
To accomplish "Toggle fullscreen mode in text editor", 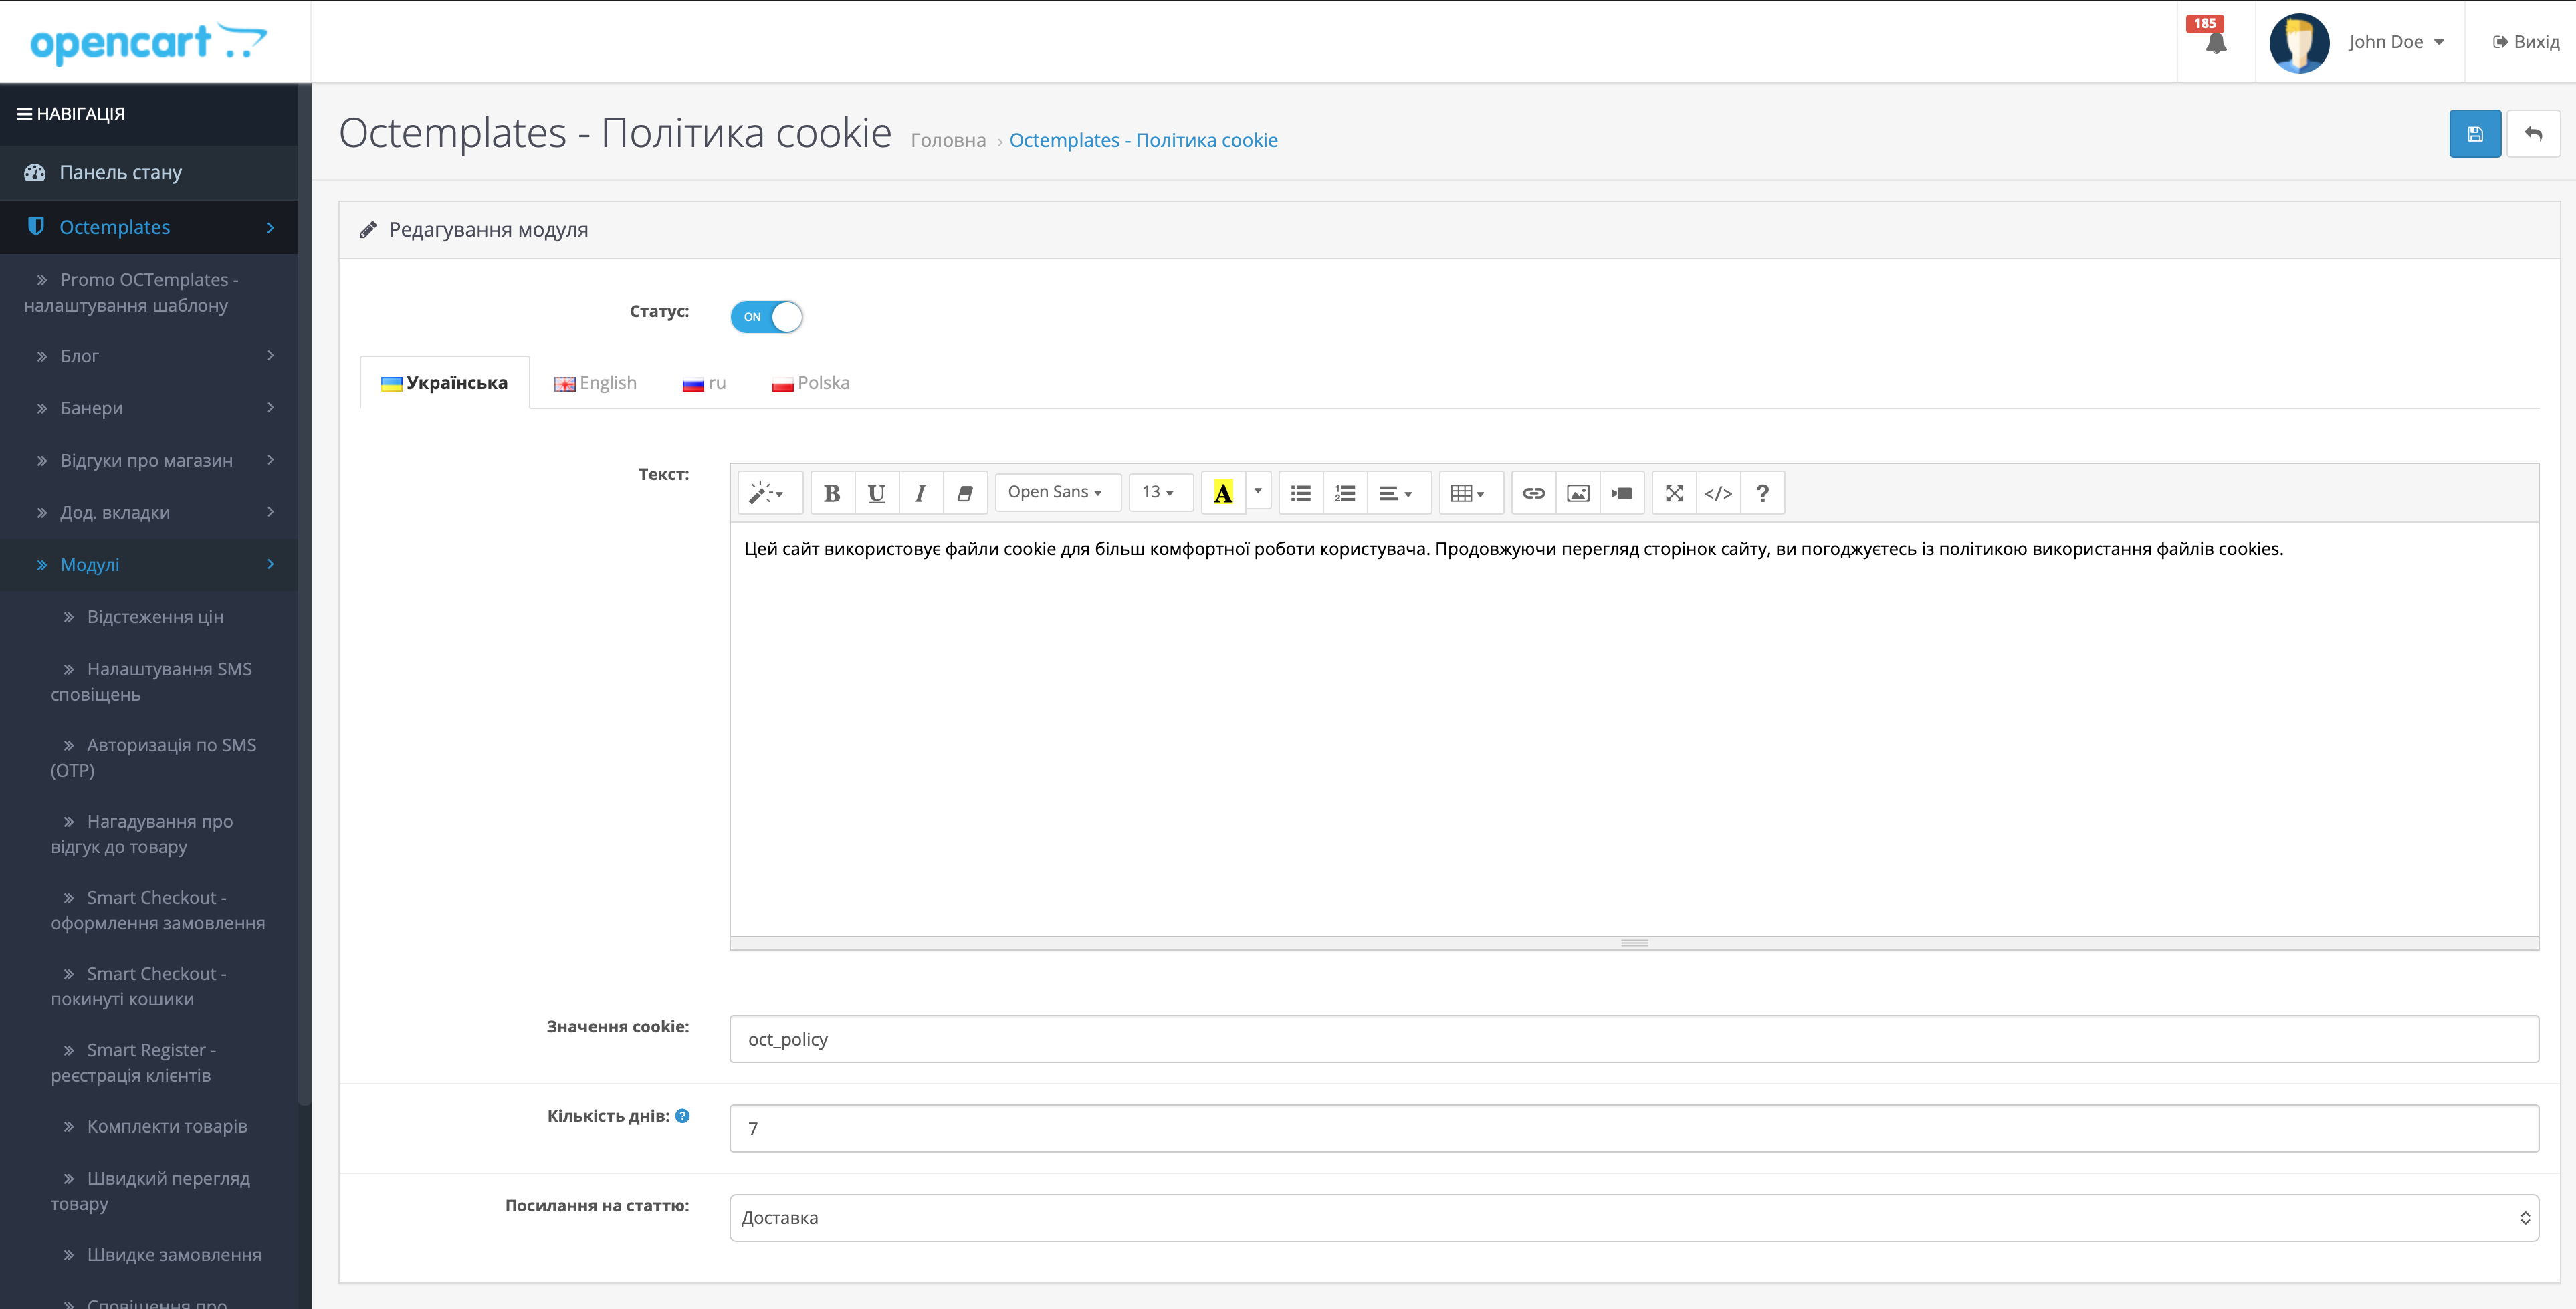I will coord(1673,493).
